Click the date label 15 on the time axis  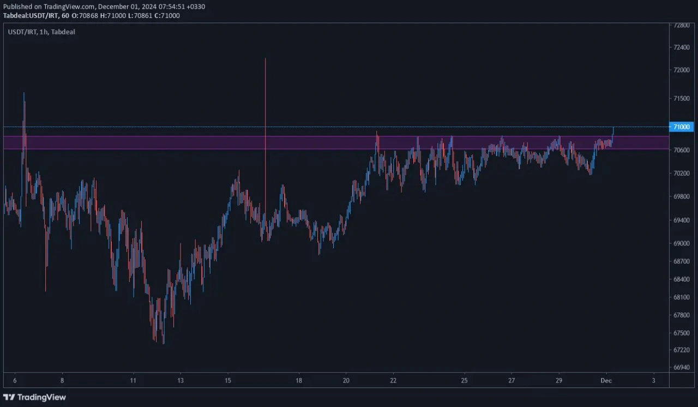(x=228, y=380)
